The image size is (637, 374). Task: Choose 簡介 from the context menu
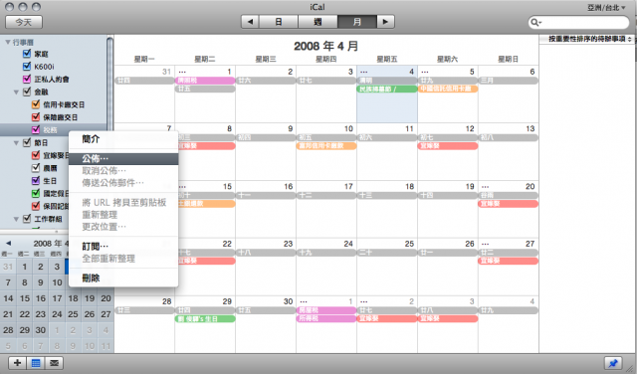(123, 139)
